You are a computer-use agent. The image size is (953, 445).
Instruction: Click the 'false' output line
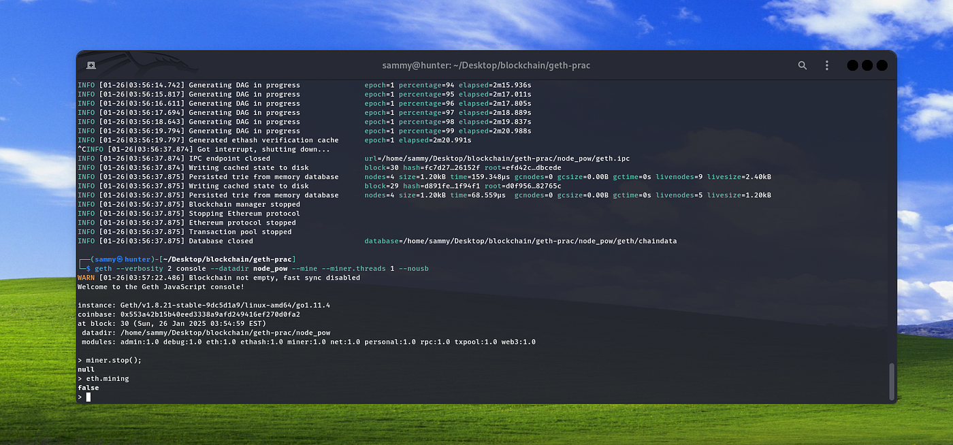coord(88,388)
